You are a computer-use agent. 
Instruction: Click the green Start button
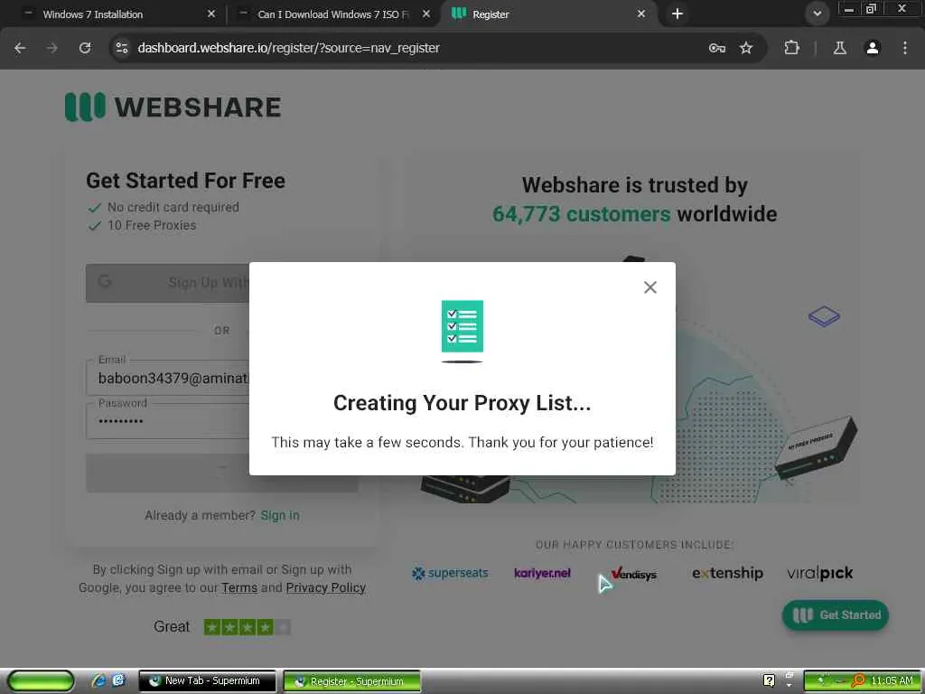tap(41, 681)
